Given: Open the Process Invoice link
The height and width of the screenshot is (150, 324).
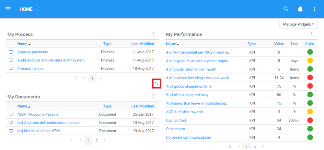Looking at the screenshot, I should click(x=30, y=69).
